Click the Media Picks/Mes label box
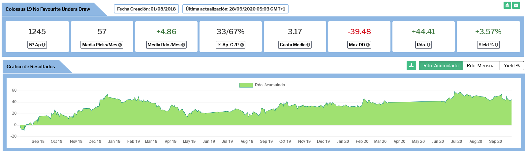 point(102,45)
